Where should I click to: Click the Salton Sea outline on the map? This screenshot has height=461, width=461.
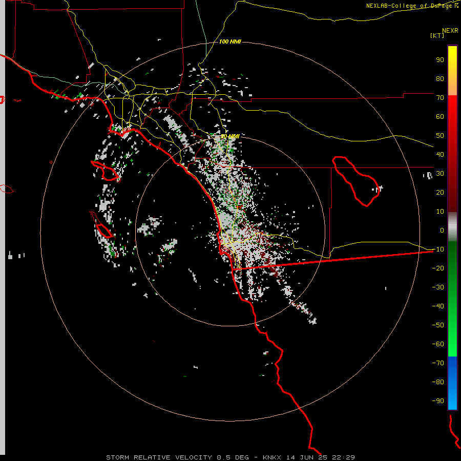click(x=357, y=181)
